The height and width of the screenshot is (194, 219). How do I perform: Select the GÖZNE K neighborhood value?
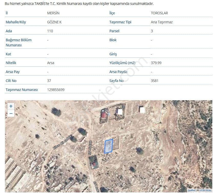54,22
